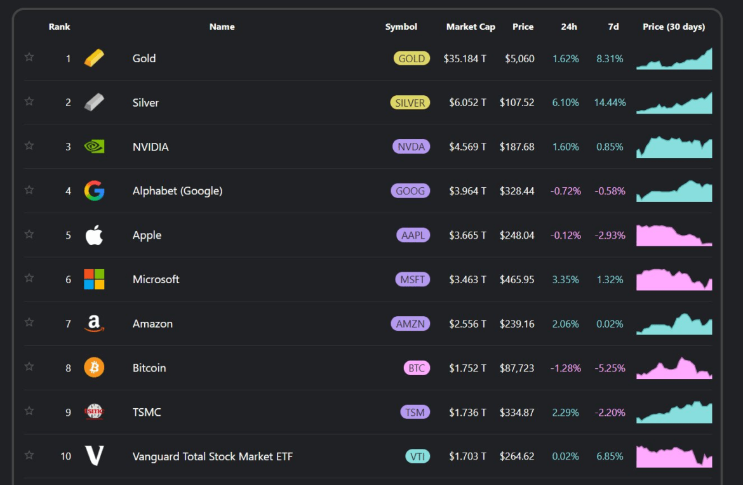The width and height of the screenshot is (743, 485).
Task: Open the Alphabet (Google) name link
Action: 177,191
